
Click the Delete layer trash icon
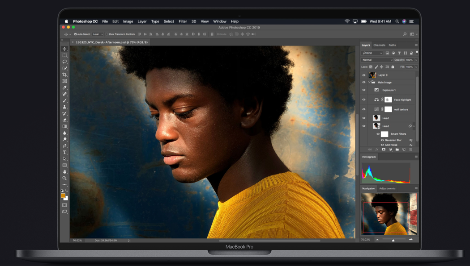click(410, 150)
